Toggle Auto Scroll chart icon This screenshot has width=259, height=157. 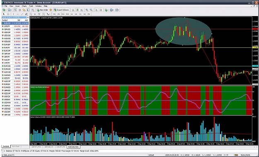pos(97,10)
